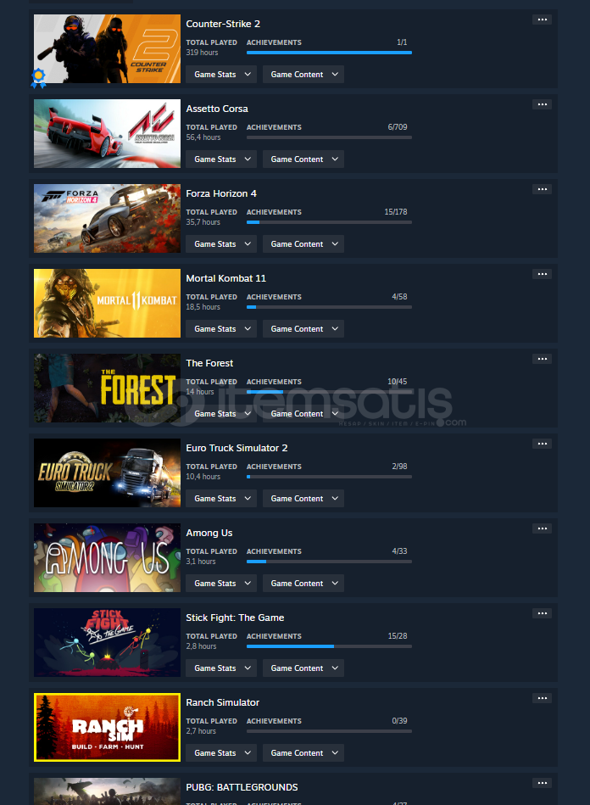The height and width of the screenshot is (805, 590).
Task: Click the Forza Horizon 4 achievements progress bar
Action: pyautogui.click(x=329, y=222)
